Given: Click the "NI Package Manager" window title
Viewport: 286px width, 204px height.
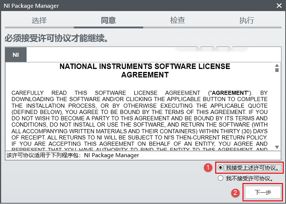Looking at the screenshot, I should pyautogui.click(x=31, y=5).
